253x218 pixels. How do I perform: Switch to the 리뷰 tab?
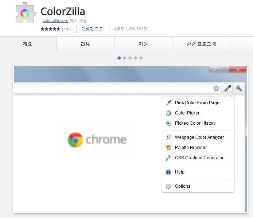85,44
